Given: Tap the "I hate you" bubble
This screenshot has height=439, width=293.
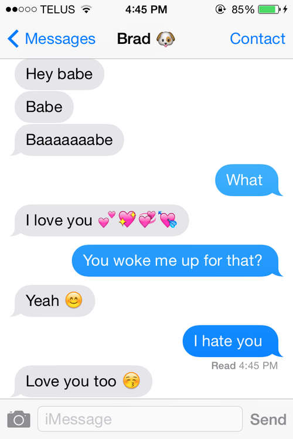Looking at the screenshot, I should pyautogui.click(x=233, y=341).
